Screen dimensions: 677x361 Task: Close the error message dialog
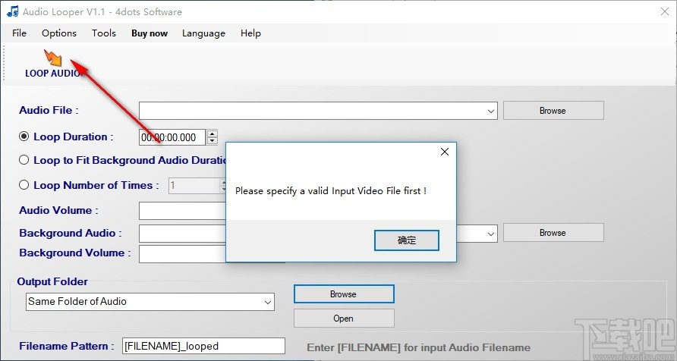coord(444,152)
